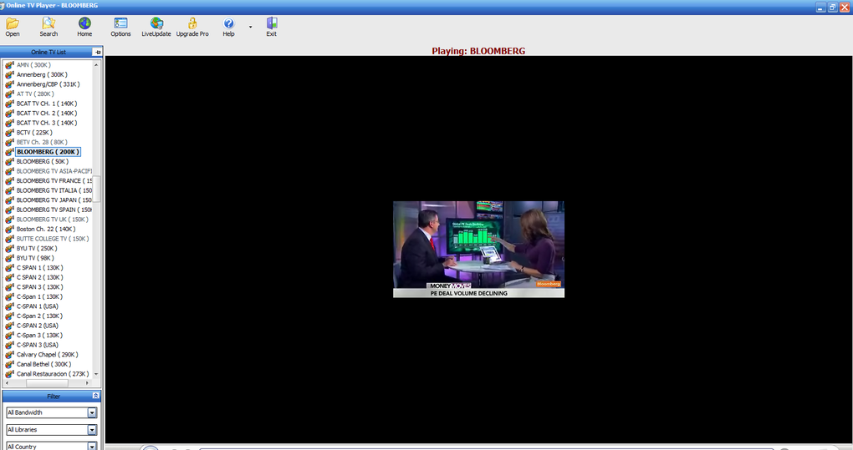Select BLOOMBERG TV FRANCE channel
This screenshot has width=853, height=450.
pos(54,181)
